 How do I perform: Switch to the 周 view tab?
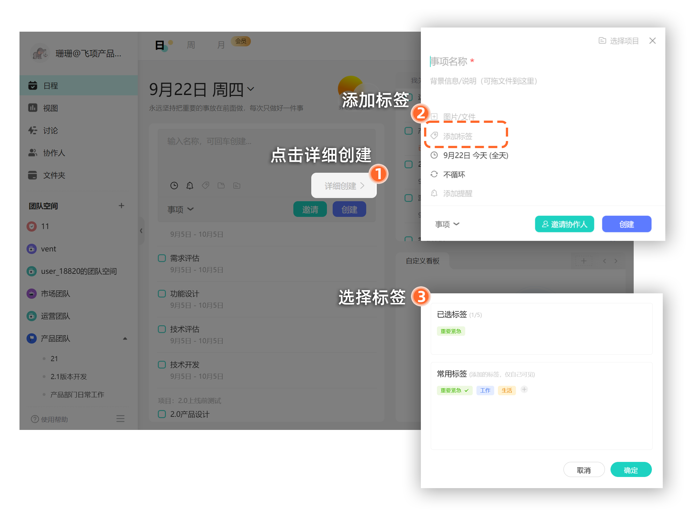191,45
